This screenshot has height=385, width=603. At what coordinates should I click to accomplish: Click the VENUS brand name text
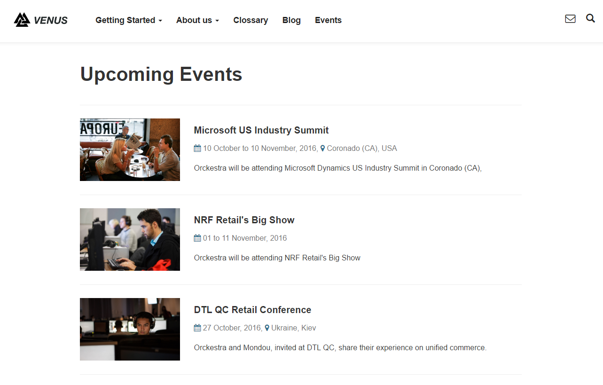point(51,20)
